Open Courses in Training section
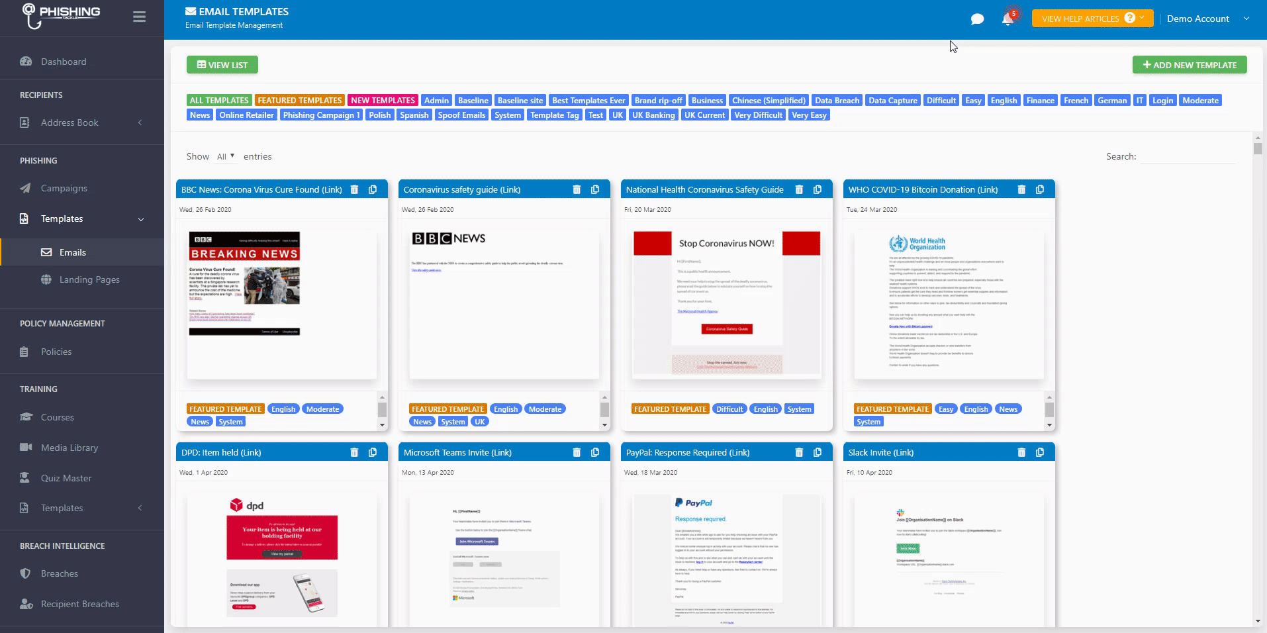Image resolution: width=1267 pixels, height=633 pixels. 58,417
